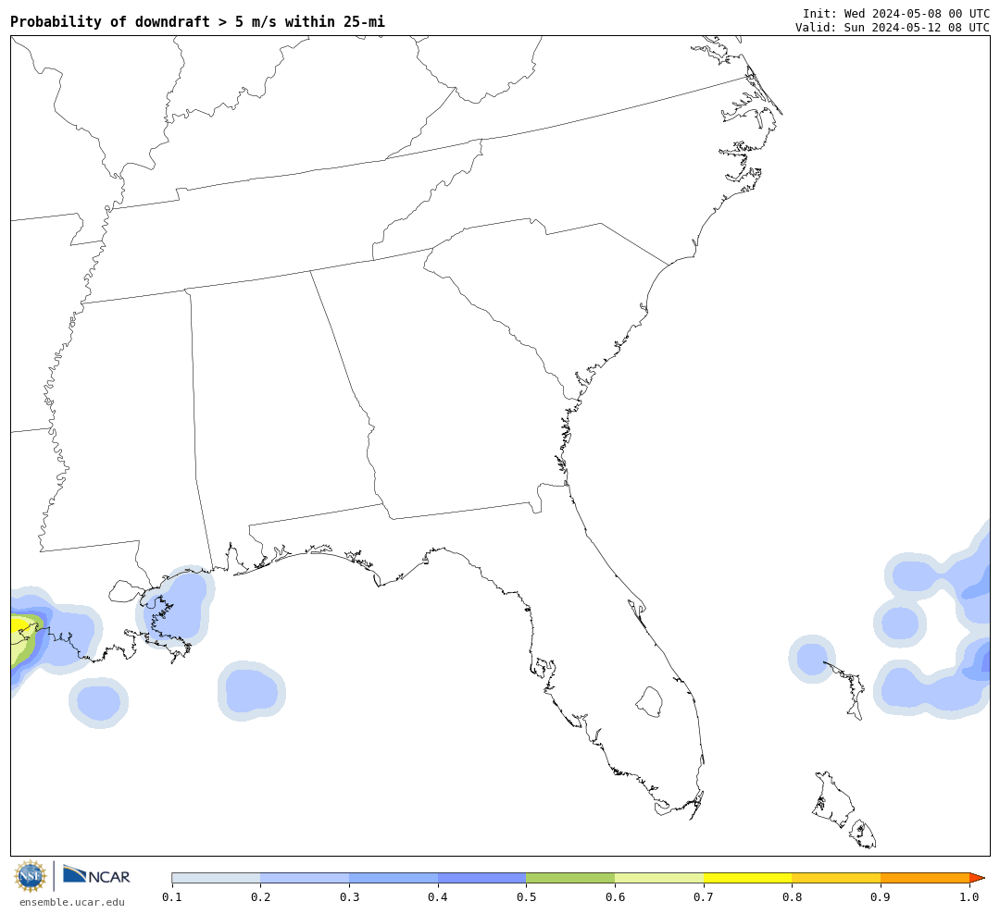The height and width of the screenshot is (914, 1000).
Task: Click the 0.6 colorbar tick label
Action: (x=615, y=897)
